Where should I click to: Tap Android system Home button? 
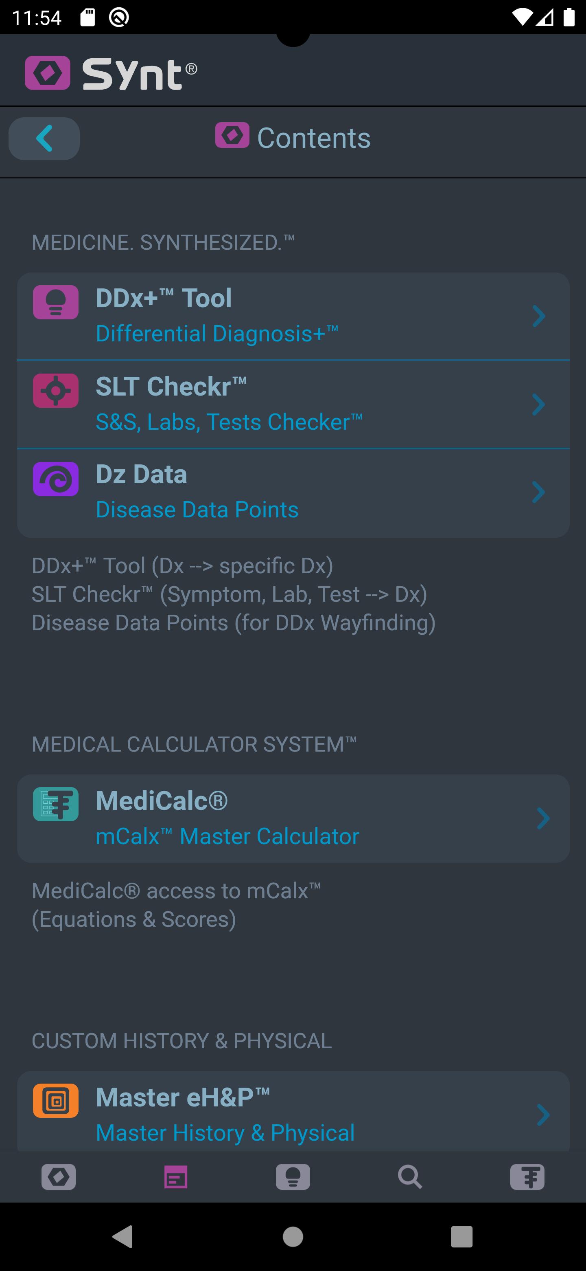293,1237
